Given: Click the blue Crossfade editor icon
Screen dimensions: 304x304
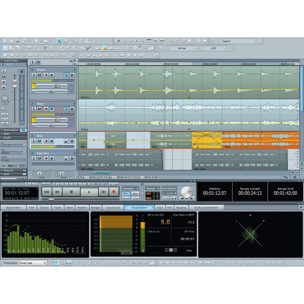Looking at the screenshot, I should [x=60, y=41].
